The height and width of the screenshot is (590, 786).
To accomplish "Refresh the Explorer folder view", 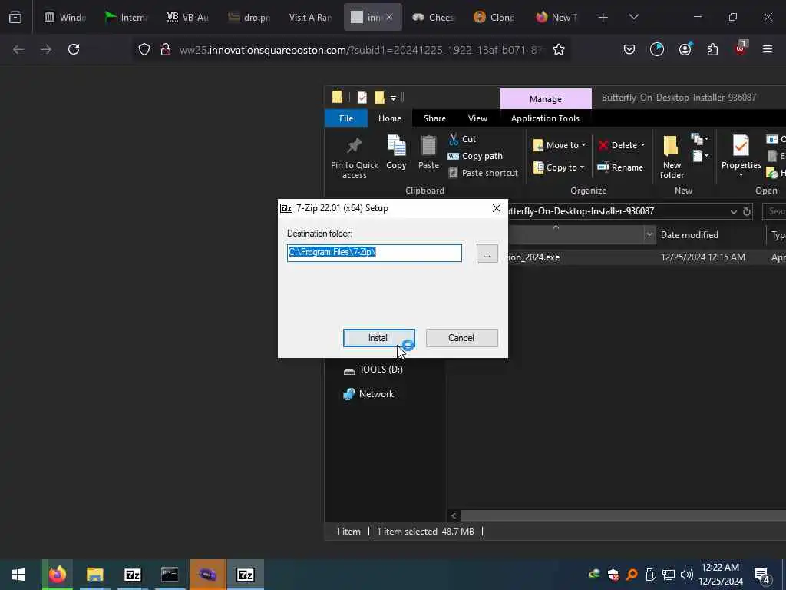I will [746, 212].
